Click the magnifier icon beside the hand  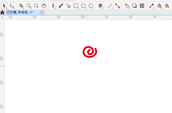click(x=36, y=6)
